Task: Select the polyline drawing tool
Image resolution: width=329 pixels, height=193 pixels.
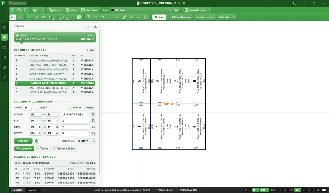Action: (37, 17)
